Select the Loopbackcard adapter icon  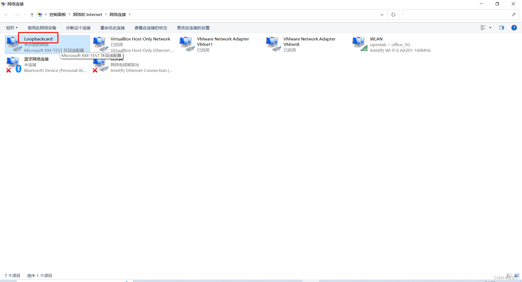point(14,44)
